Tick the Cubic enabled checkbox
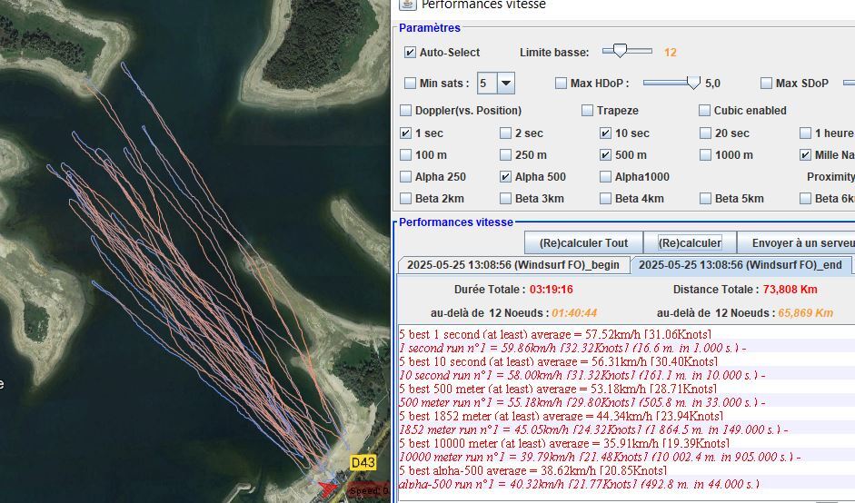The width and height of the screenshot is (855, 503). point(704,110)
